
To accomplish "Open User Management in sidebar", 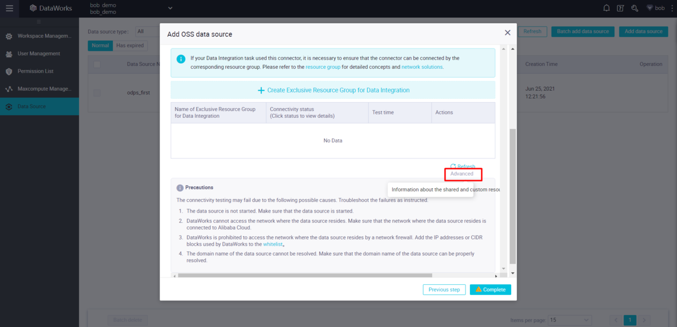I will [x=39, y=54].
